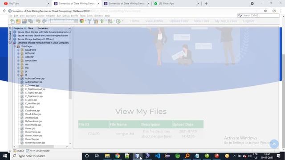The width and height of the screenshot is (285, 160).
Task: Open the Profile Project dropdown arrow
Action: 122,21
